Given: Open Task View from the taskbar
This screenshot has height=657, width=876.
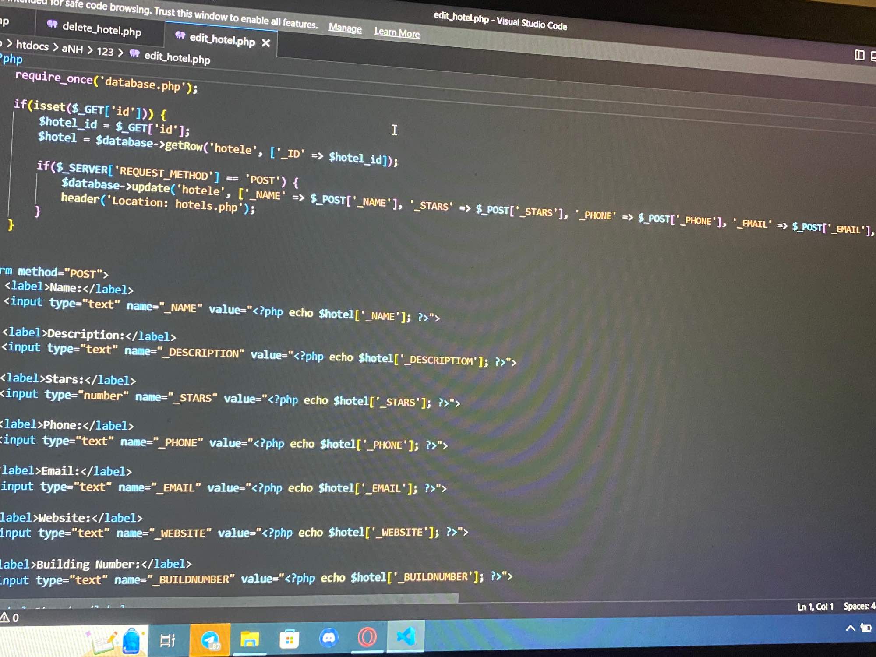Looking at the screenshot, I should coord(168,640).
